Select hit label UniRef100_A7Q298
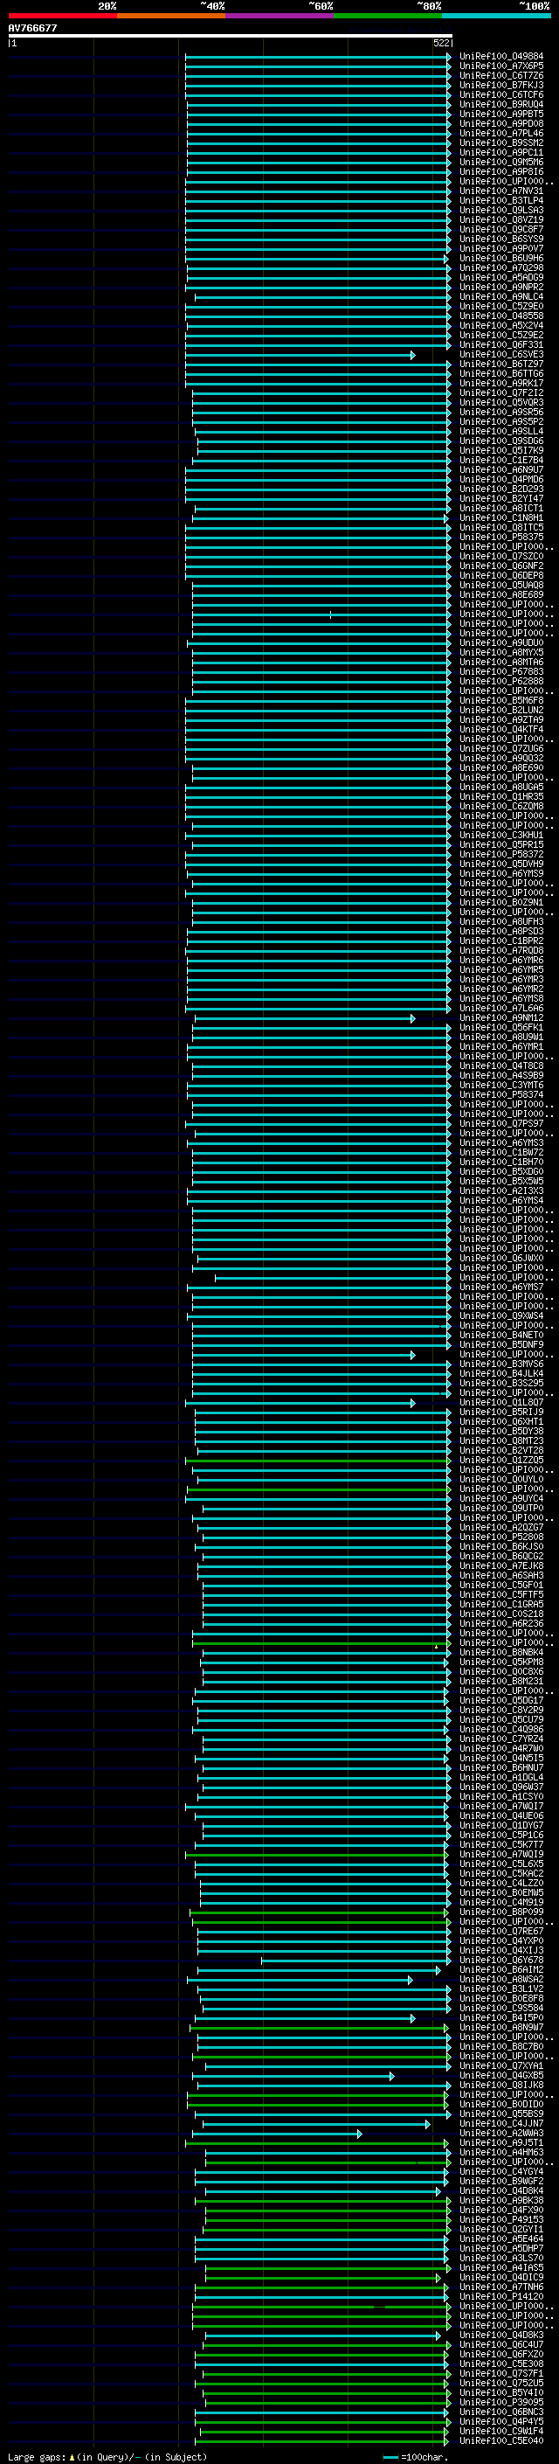 tap(500, 267)
